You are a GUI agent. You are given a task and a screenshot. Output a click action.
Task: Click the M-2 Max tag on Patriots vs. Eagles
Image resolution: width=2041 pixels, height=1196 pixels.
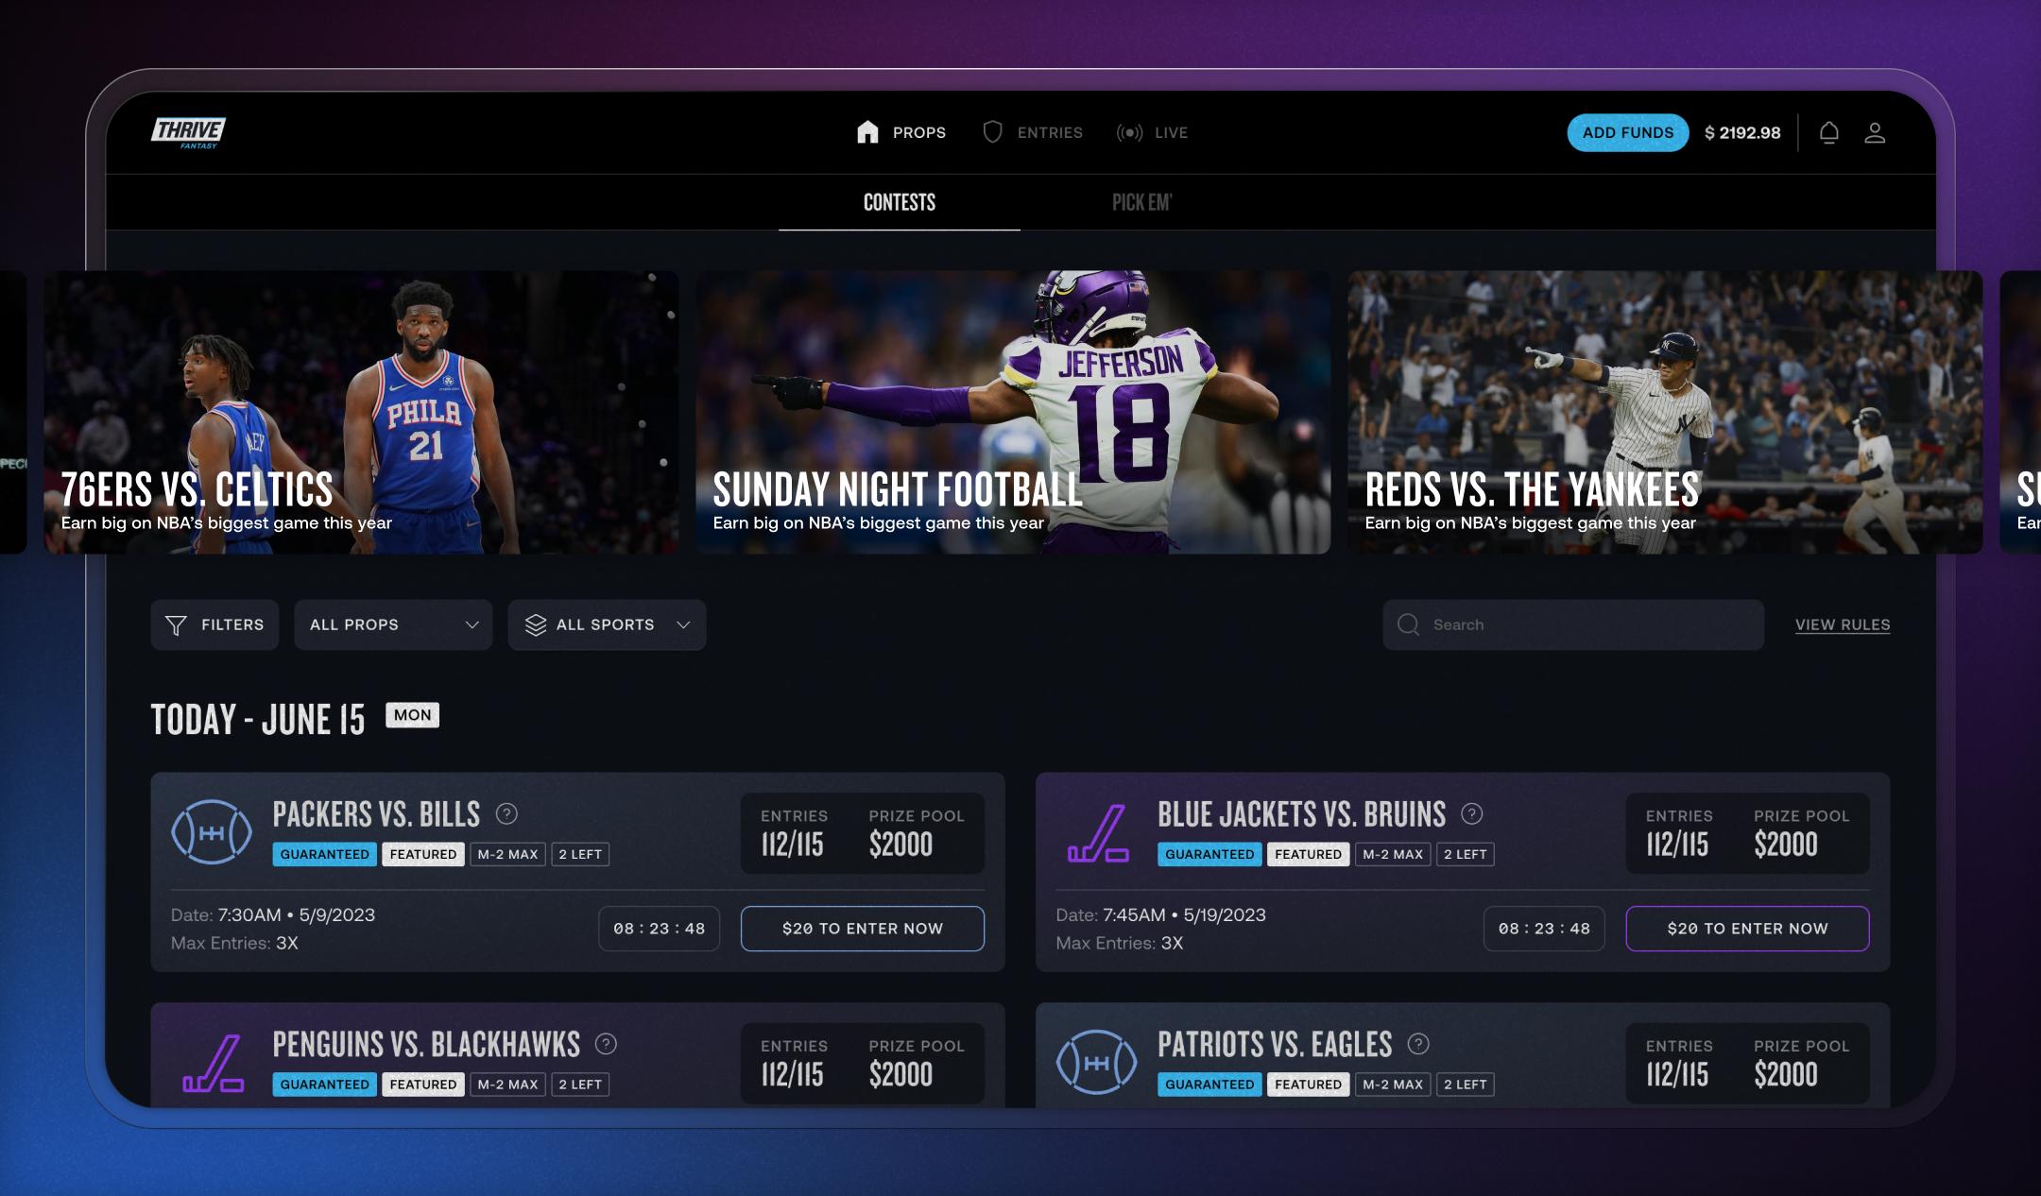[1393, 1085]
